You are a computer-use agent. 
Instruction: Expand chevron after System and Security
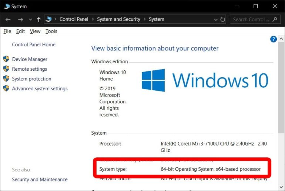(145, 19)
